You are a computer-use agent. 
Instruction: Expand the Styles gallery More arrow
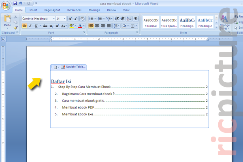click(x=217, y=27)
